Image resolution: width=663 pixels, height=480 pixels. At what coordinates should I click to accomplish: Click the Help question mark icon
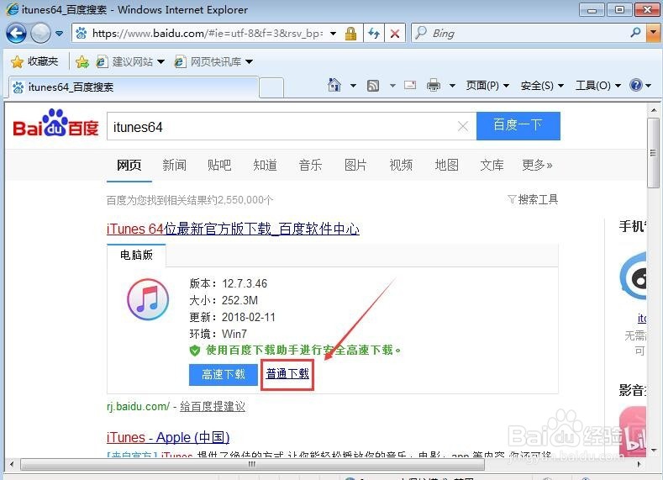(x=635, y=85)
